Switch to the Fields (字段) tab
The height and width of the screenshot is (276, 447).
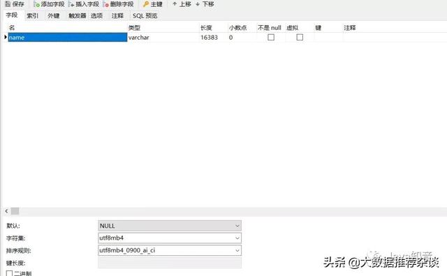pos(12,15)
